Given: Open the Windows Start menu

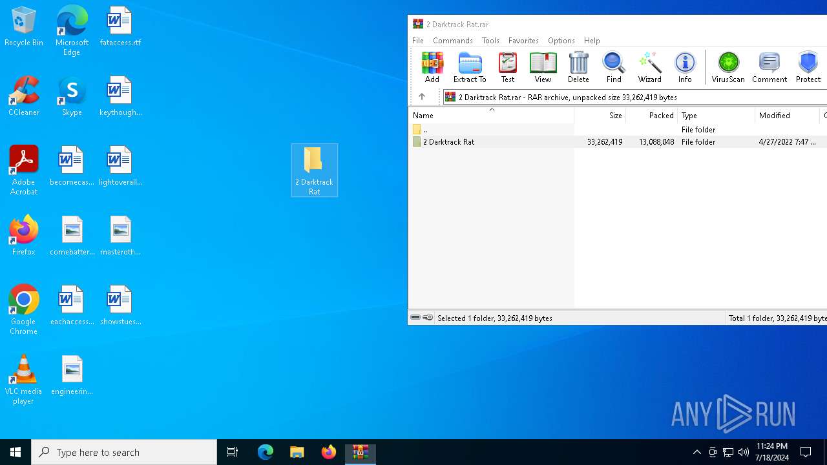Looking at the screenshot, I should tap(16, 452).
